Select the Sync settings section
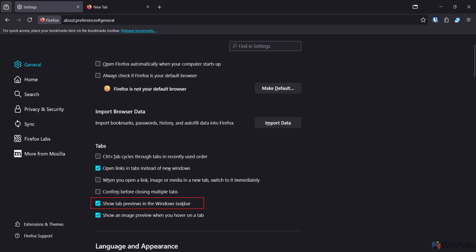476x252 pixels. 30,124
